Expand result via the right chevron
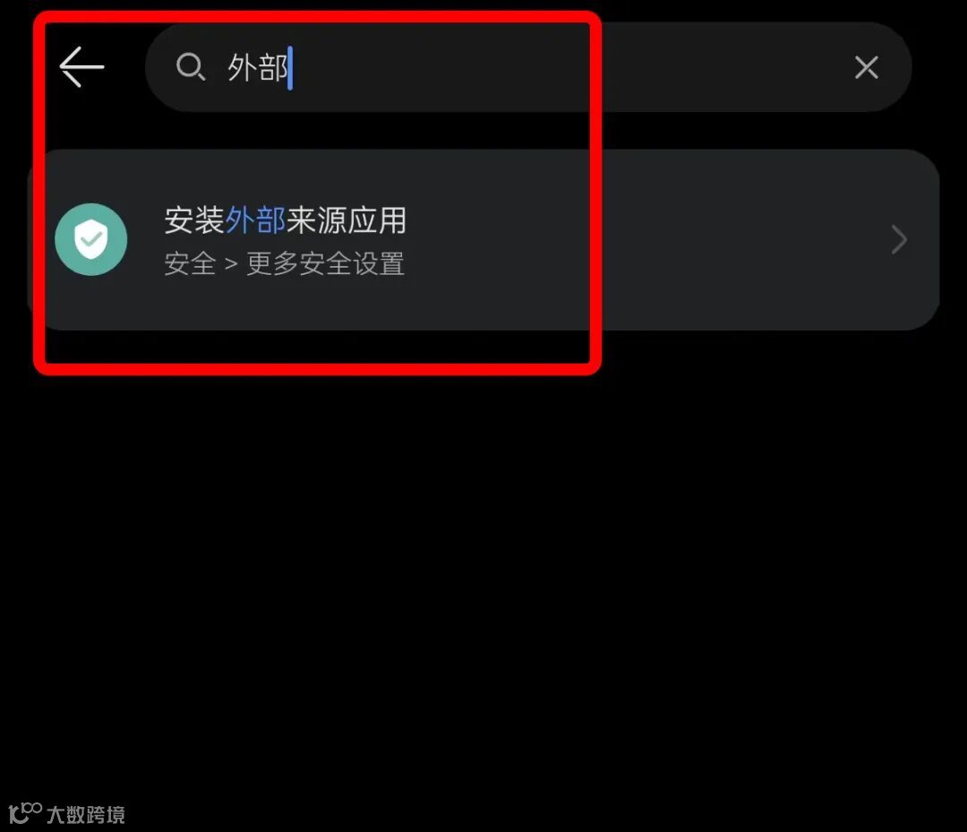Screen dimensions: 967x832 [899, 239]
